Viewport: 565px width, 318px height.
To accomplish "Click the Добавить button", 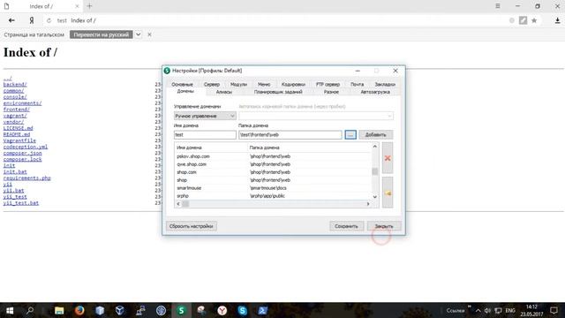I will tap(376, 134).
